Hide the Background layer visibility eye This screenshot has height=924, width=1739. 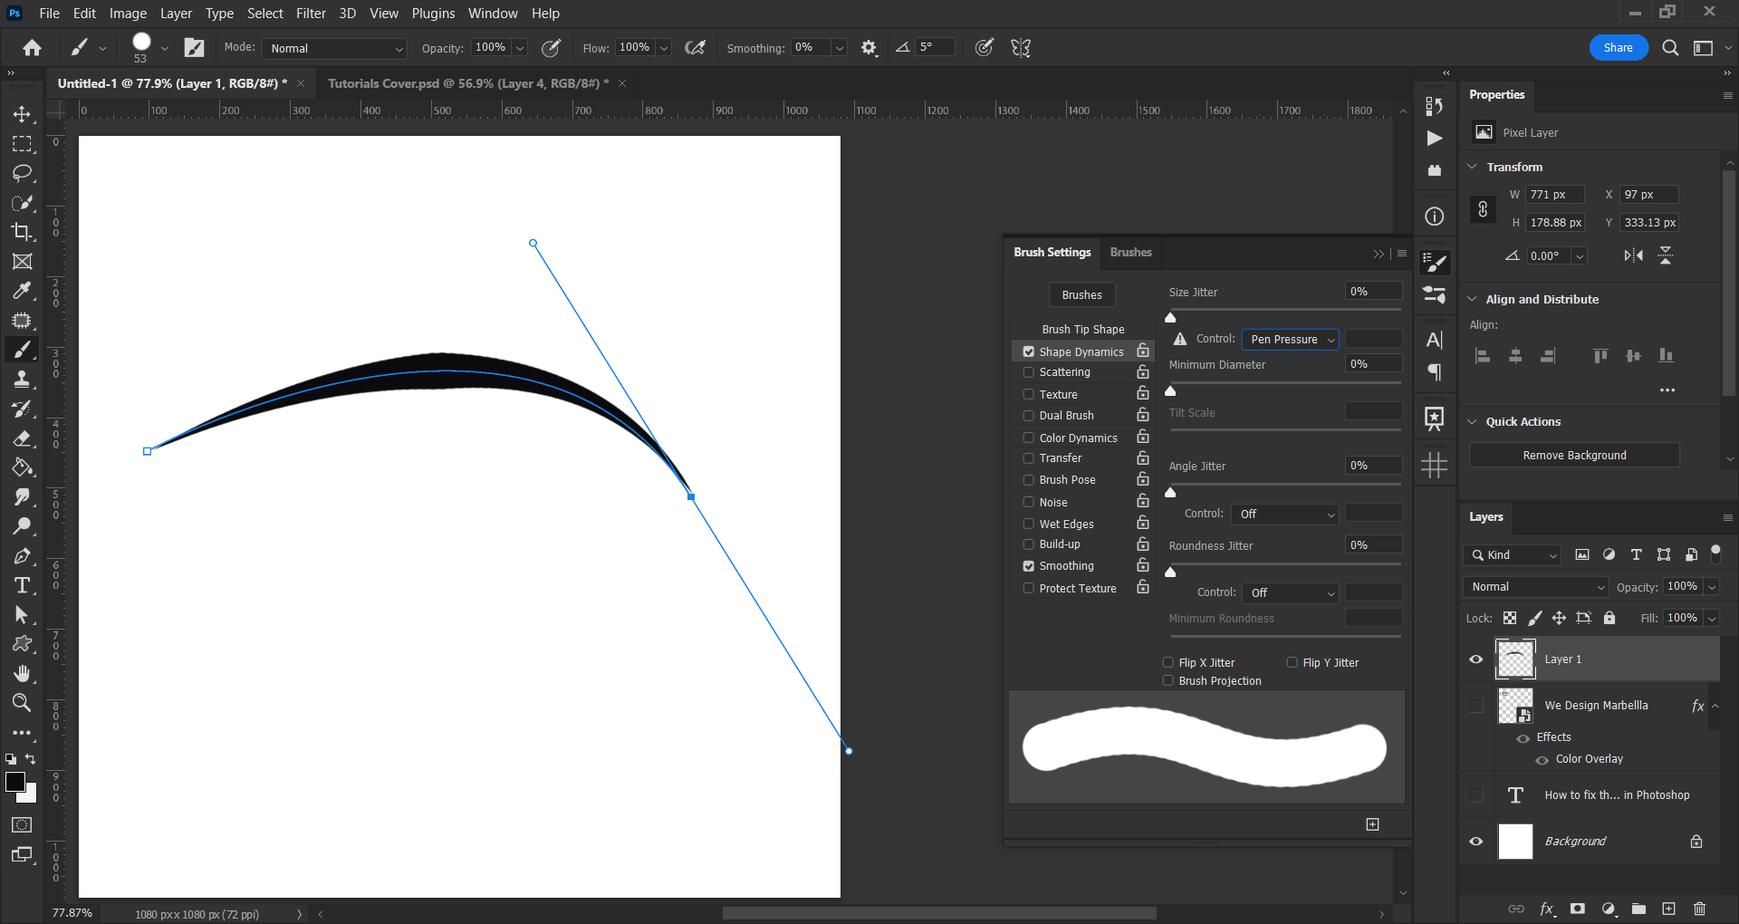point(1476,842)
